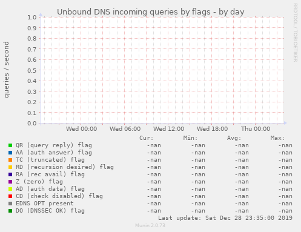Screen dimensions: 301x232
Task: Click the 'Max:' column header
Action: [x=277, y=138]
